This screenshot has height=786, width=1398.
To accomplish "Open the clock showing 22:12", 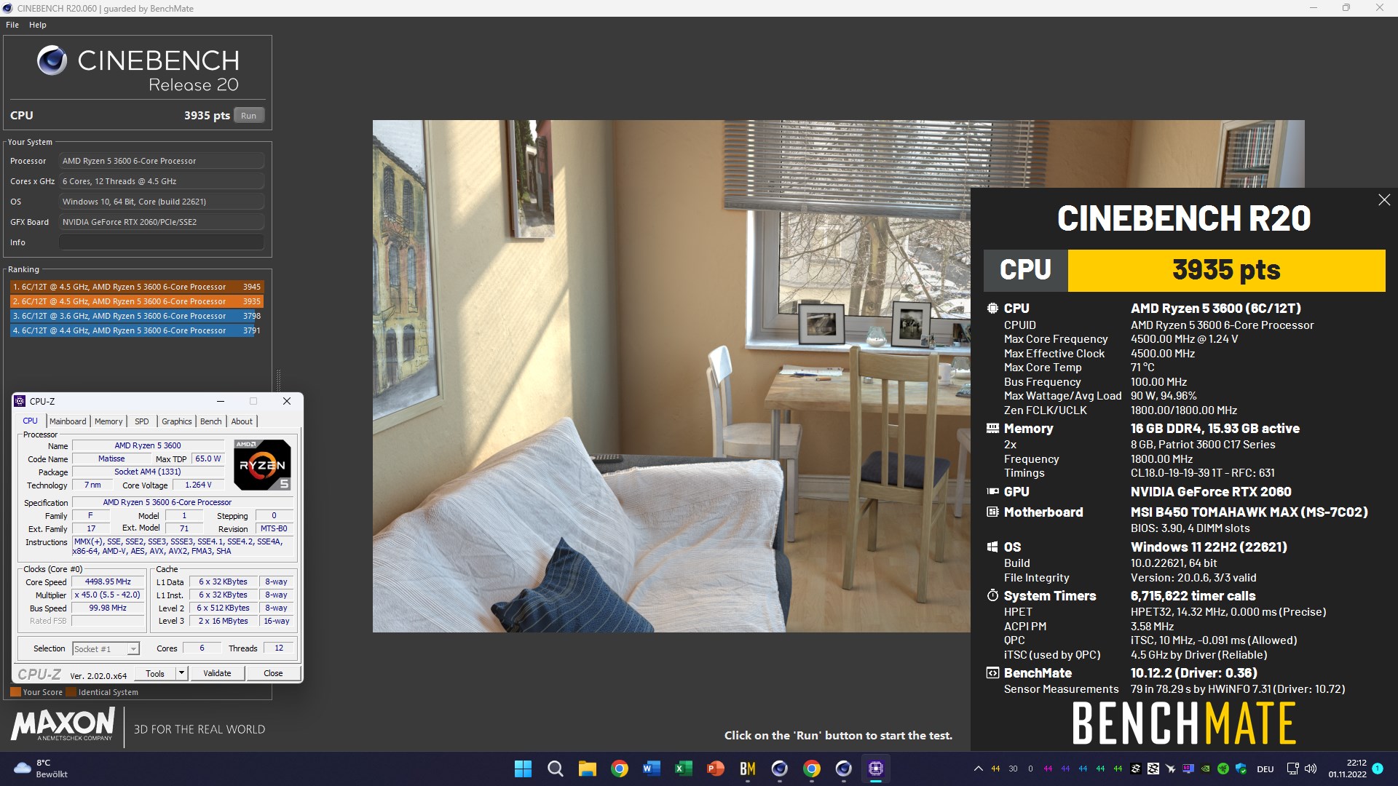I will (1347, 769).
